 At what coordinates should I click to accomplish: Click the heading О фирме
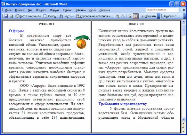click(x=16, y=31)
